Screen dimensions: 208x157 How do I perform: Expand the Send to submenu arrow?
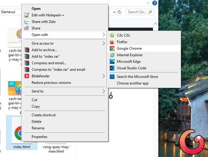[104, 91]
